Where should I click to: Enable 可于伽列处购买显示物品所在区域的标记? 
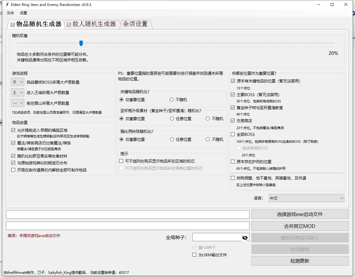pyautogui.click(x=121, y=161)
